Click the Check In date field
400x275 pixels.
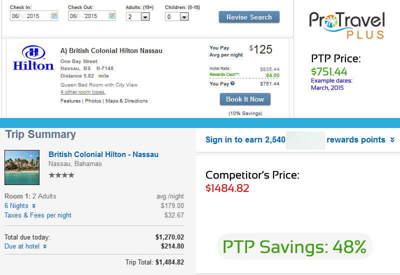pos(34,16)
